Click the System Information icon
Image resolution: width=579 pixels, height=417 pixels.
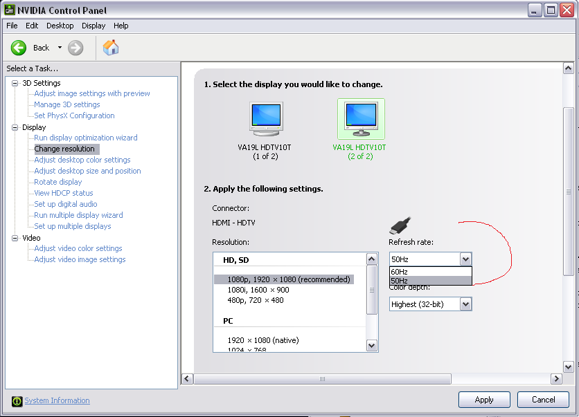[17, 401]
